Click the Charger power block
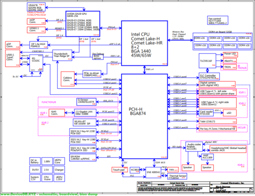The width and height of the screenshot is (255, 196). tap(59, 169)
